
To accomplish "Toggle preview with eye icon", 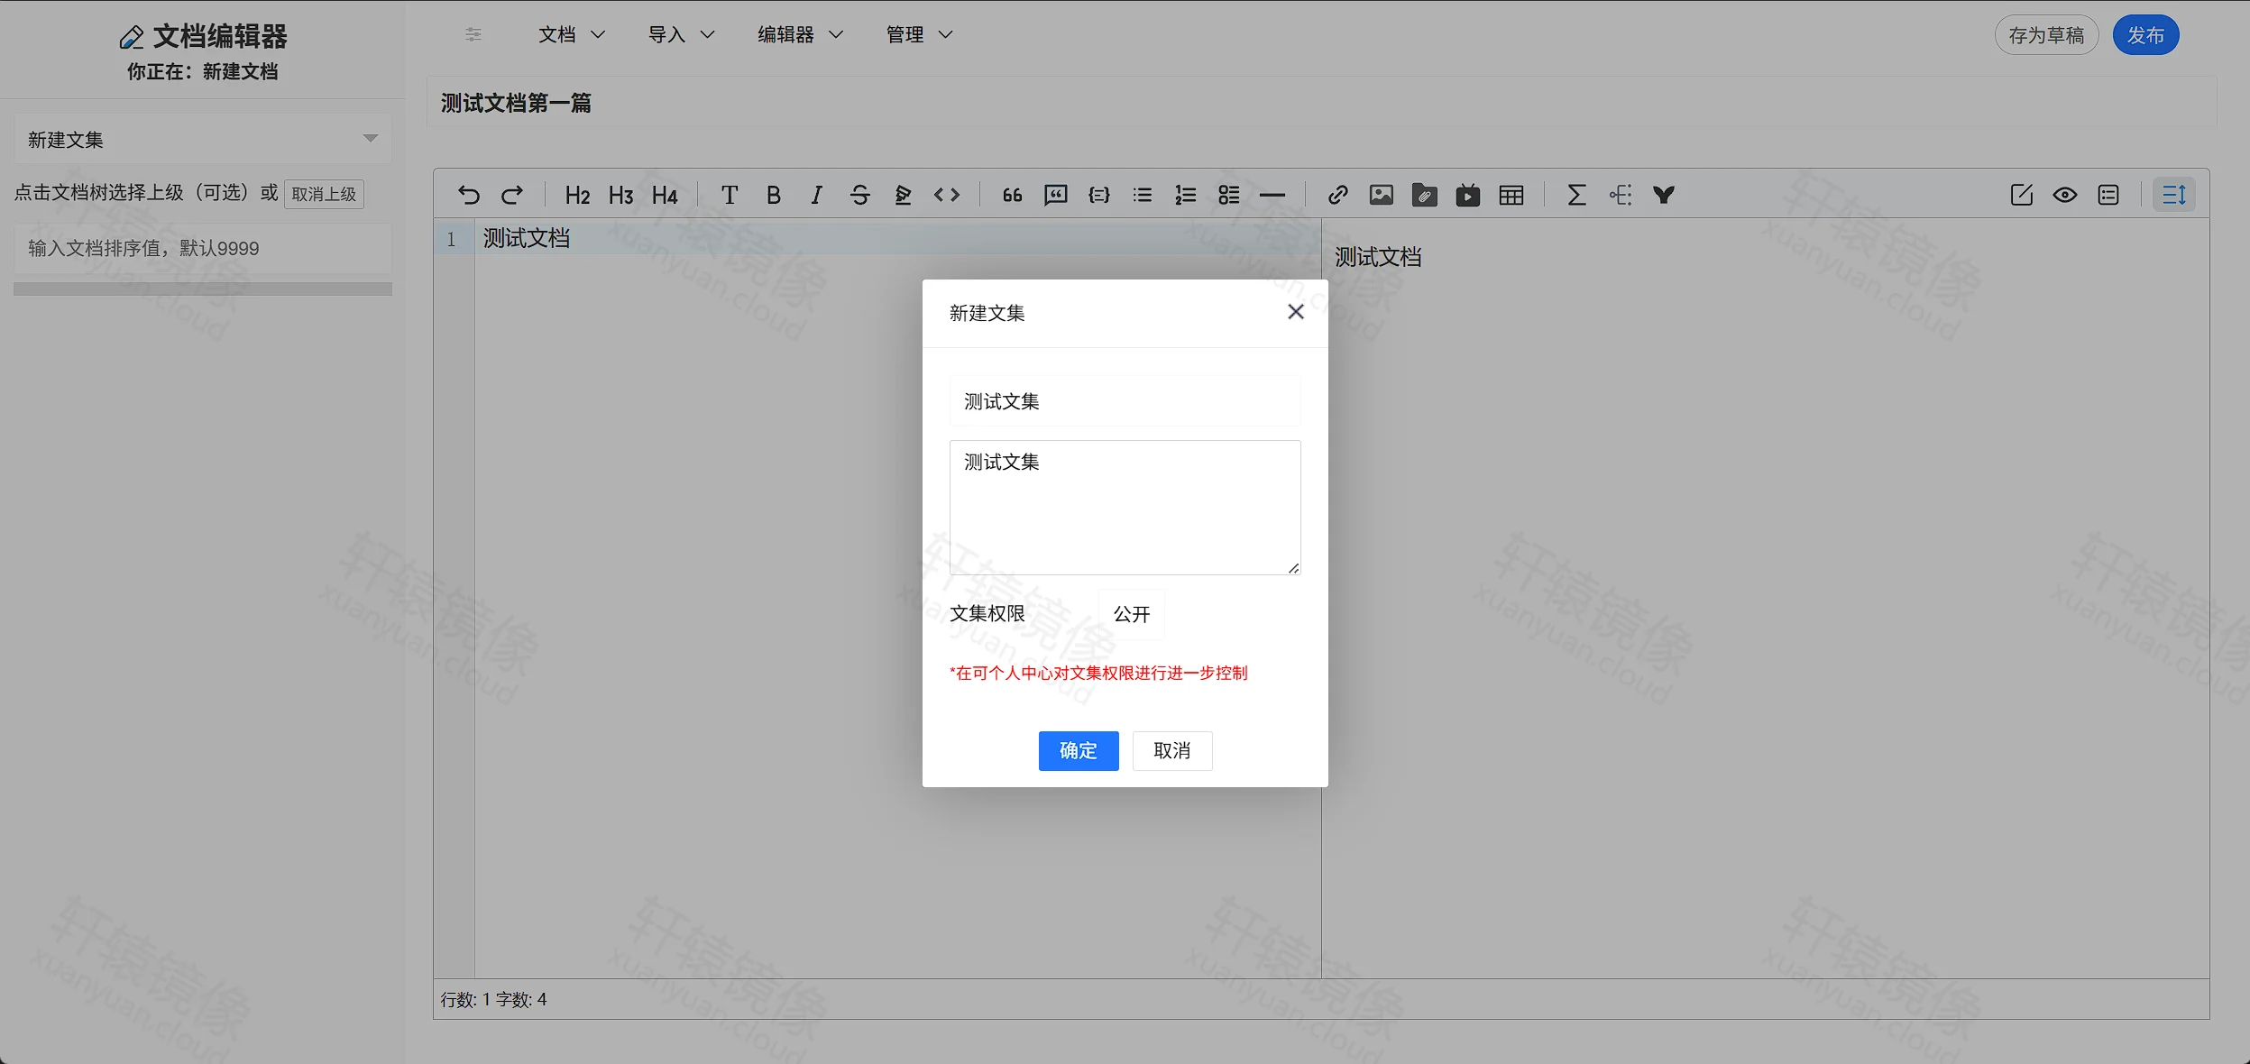I will pyautogui.click(x=2065, y=195).
